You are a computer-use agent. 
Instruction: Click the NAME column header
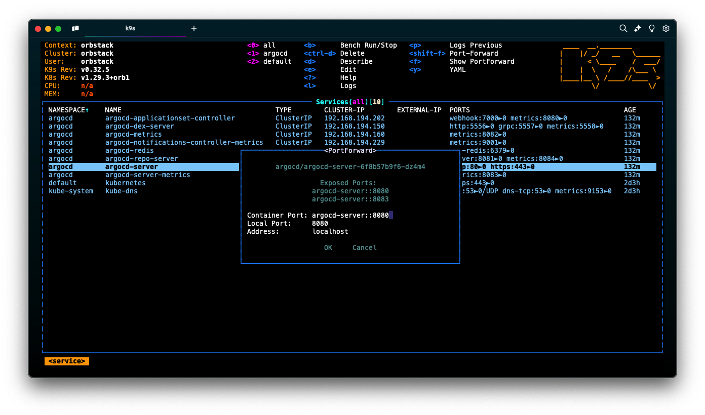pyautogui.click(x=113, y=110)
